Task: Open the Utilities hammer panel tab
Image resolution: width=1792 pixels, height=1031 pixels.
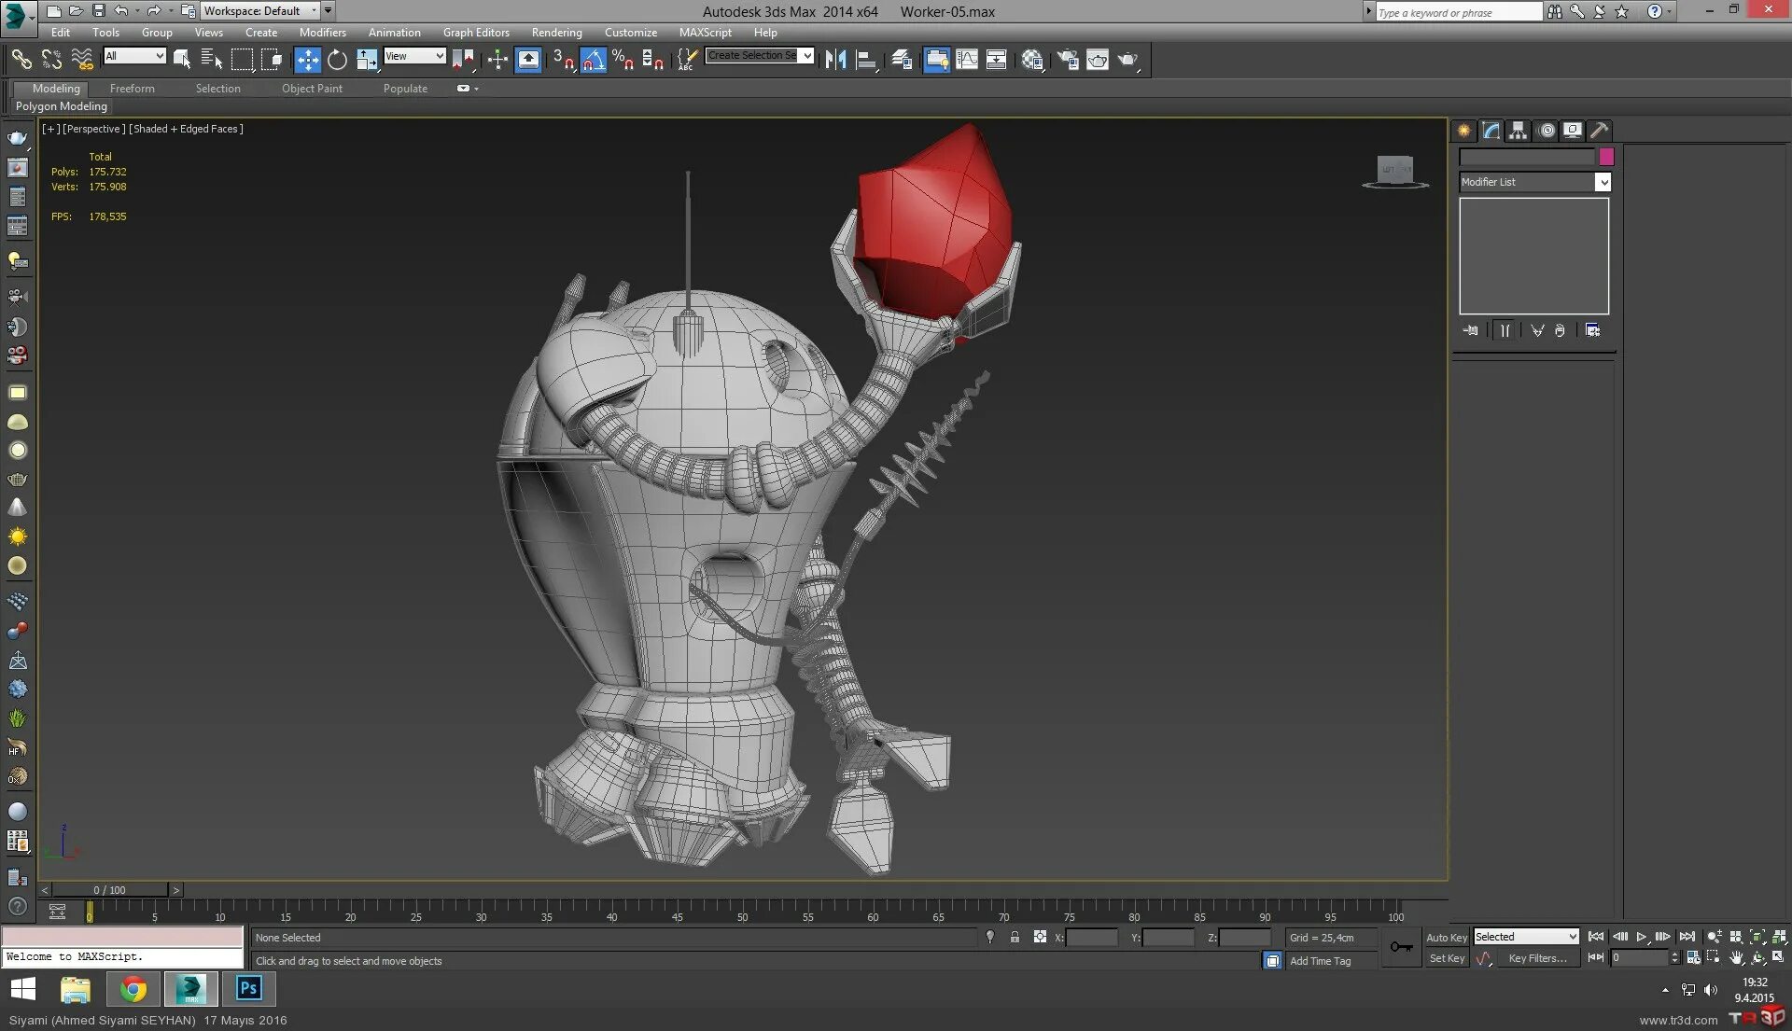Action: tap(1600, 131)
